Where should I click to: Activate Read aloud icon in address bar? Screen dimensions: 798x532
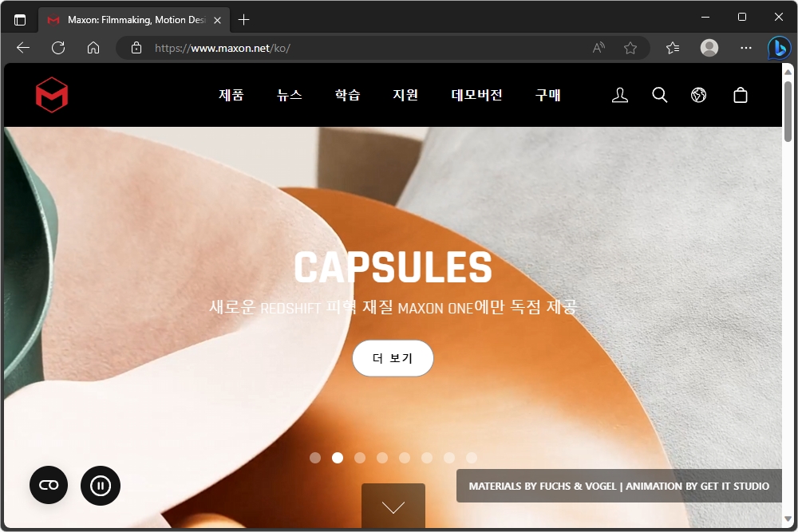(x=598, y=48)
